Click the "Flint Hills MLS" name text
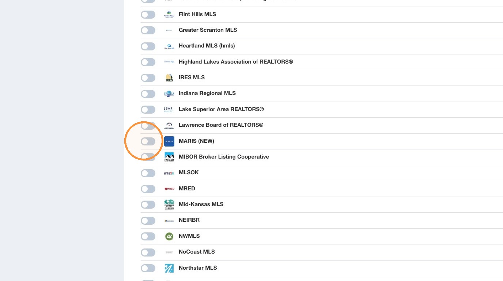Screen dimensions: 503x281 click(197, 14)
